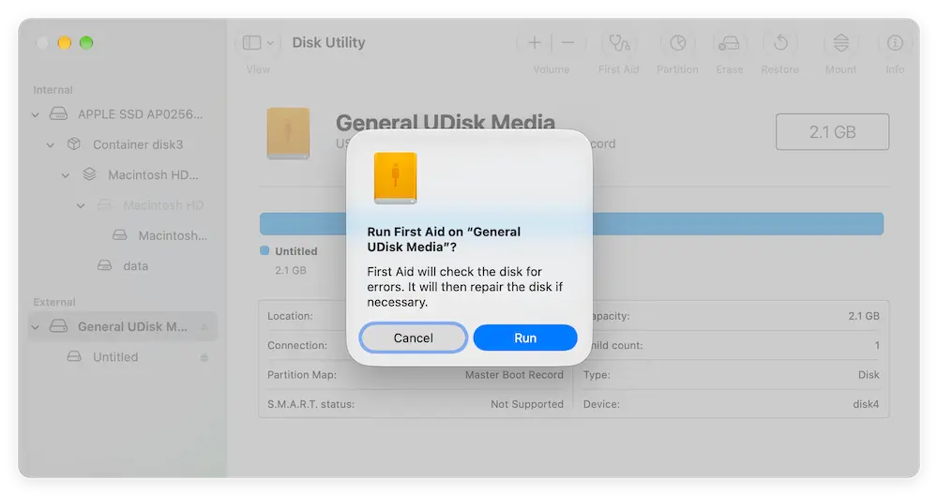Image resolution: width=938 pixels, height=496 pixels.
Task: Click the APPLE SSD drive icon
Action: 58,113
